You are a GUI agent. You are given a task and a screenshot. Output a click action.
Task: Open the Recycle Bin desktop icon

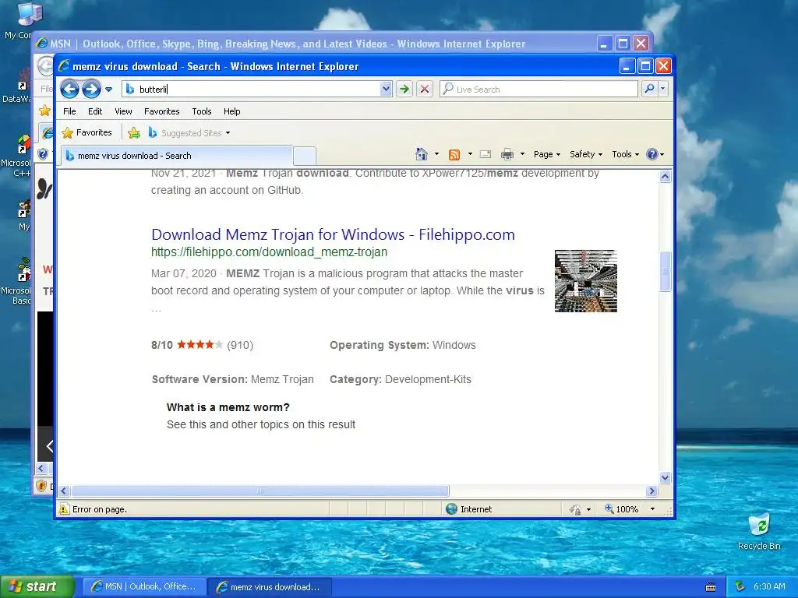759,531
